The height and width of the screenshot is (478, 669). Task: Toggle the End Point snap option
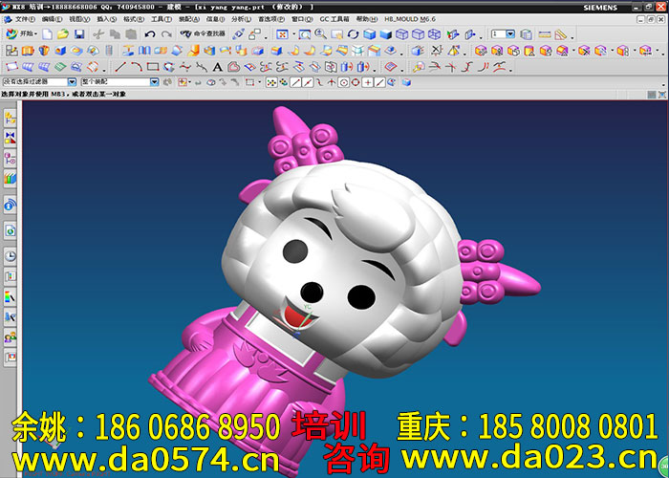295,82
